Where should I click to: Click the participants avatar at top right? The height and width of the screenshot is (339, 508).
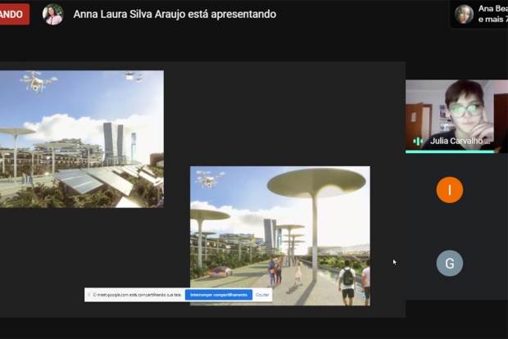point(464,13)
